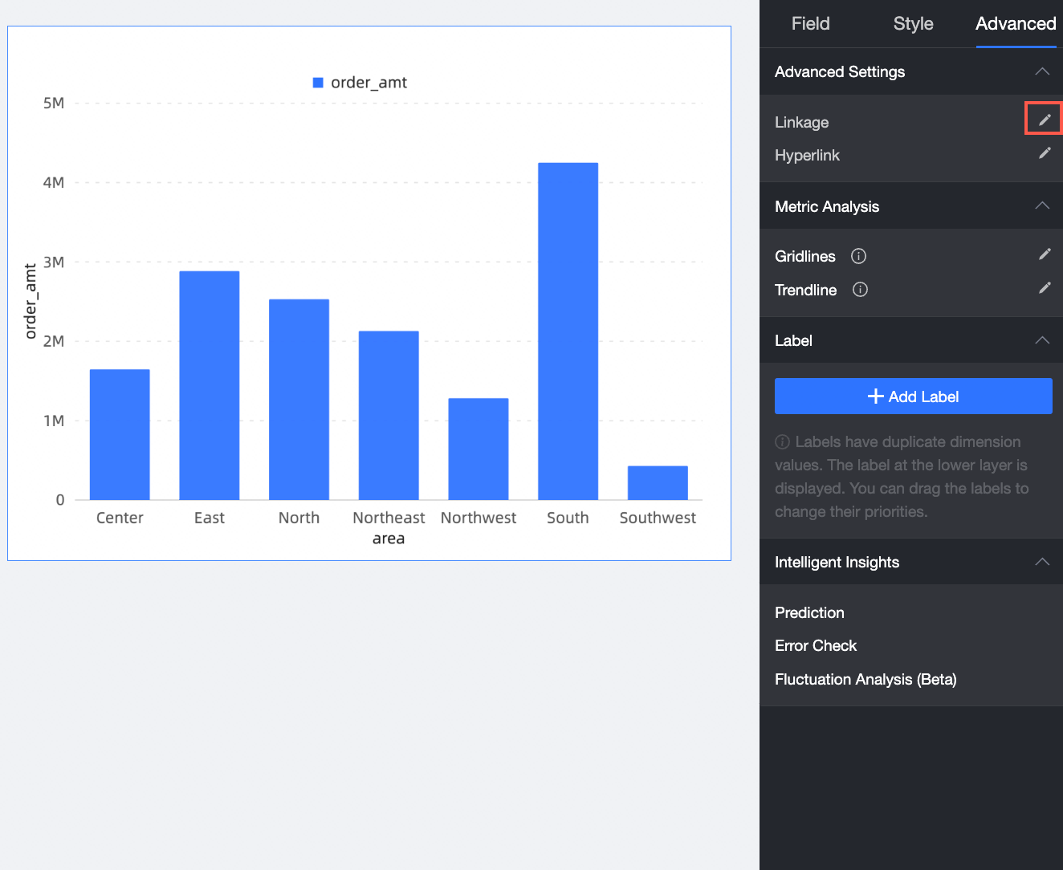Open Fluctuation Analysis (Beta) option
1063x870 pixels.
pyautogui.click(x=865, y=679)
